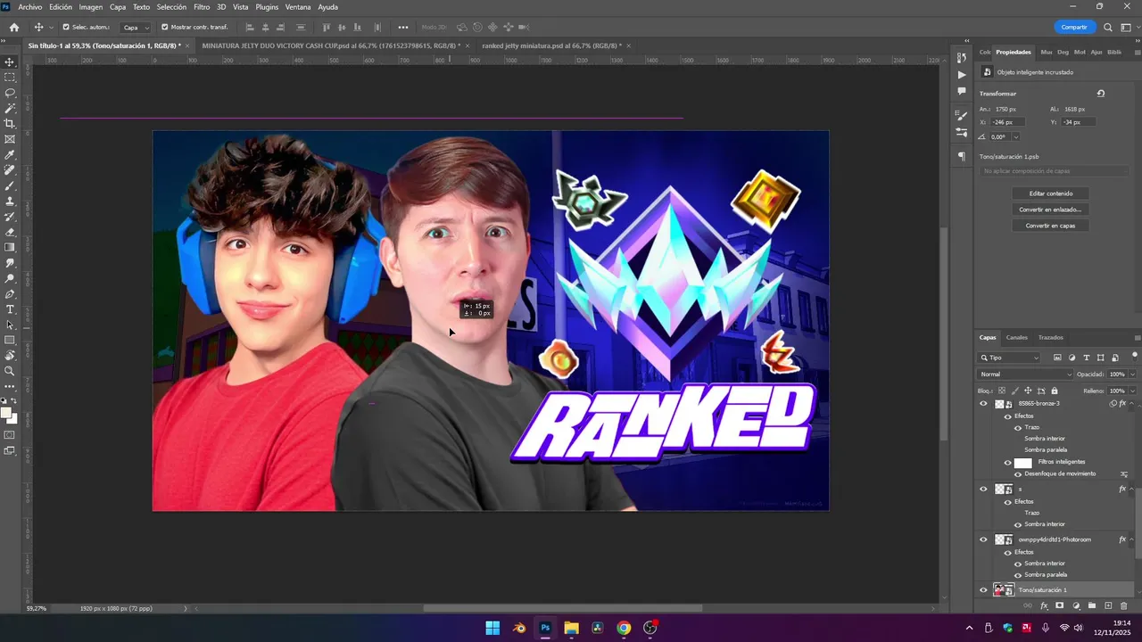Click the foreground color swatch

6,413
